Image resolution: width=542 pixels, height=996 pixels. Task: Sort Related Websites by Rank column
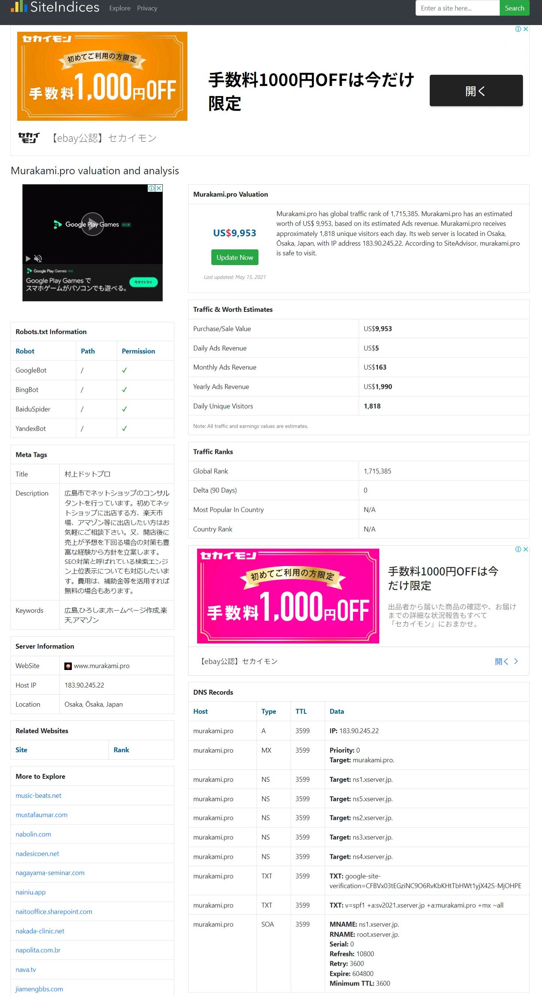pos(121,750)
